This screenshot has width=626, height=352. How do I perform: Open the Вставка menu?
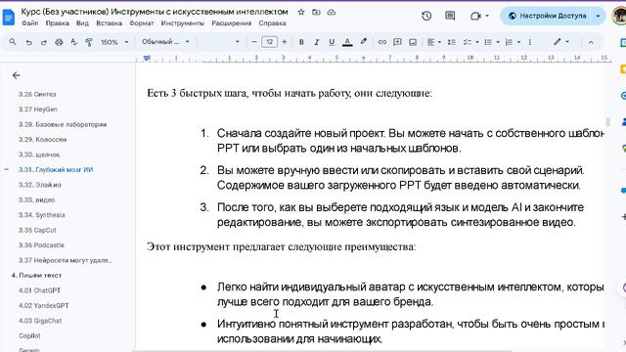click(x=109, y=23)
